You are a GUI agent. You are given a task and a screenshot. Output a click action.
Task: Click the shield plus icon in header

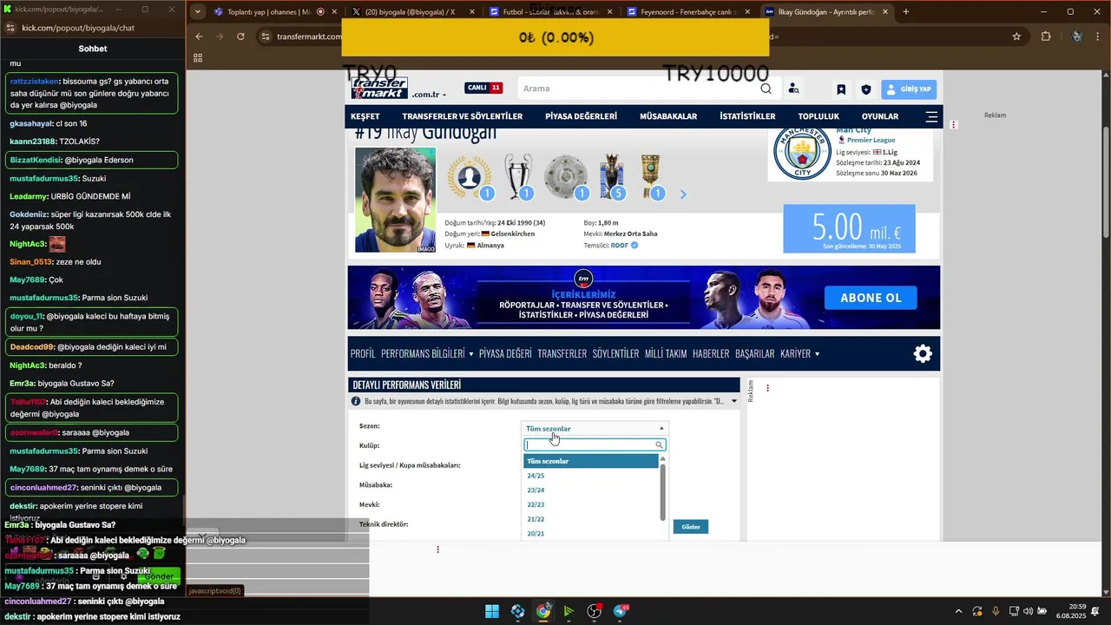(x=865, y=89)
